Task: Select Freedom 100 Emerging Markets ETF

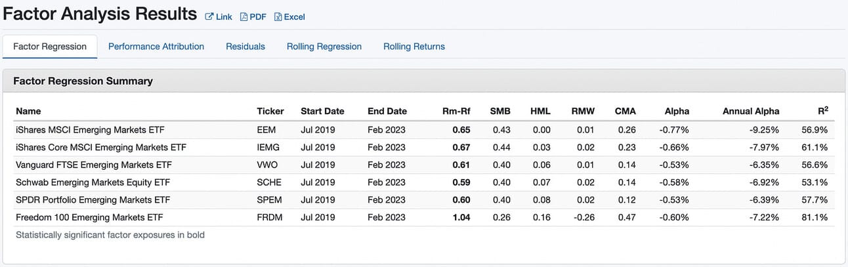Action: tap(89, 216)
